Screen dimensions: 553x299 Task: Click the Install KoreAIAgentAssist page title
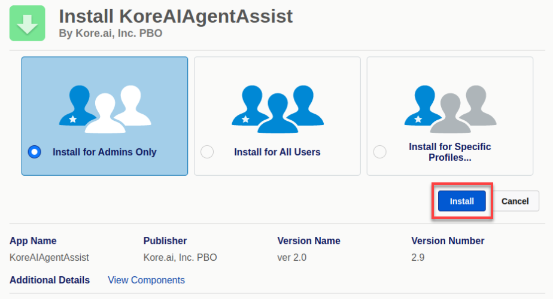(175, 16)
